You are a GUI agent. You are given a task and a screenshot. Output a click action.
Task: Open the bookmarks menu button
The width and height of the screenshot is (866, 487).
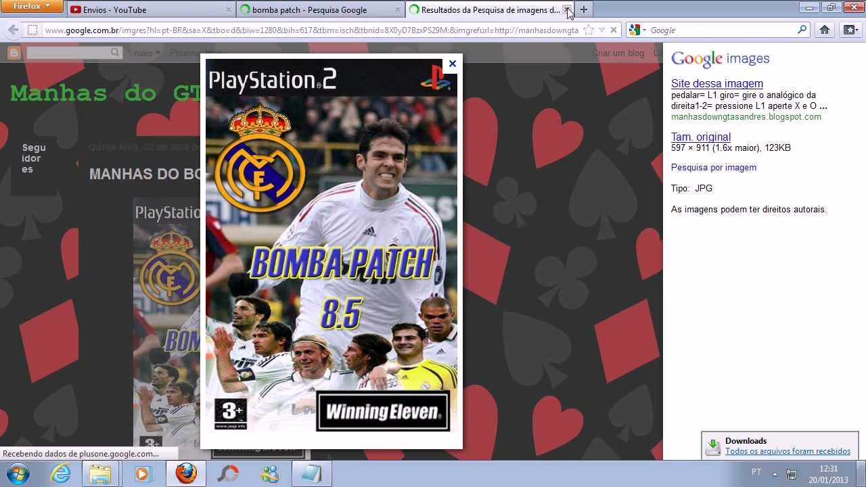(850, 30)
